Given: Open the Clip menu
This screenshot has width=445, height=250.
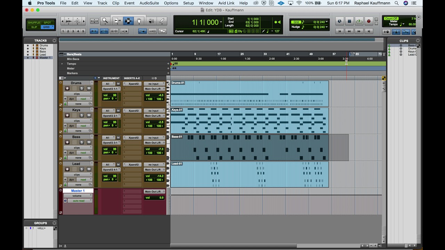Looking at the screenshot, I should pos(116,3).
